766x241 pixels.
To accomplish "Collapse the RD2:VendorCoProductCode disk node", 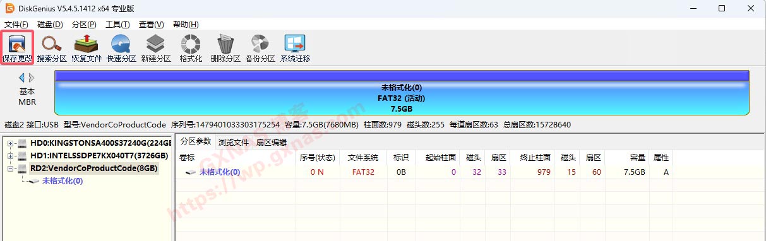I will coord(11,168).
